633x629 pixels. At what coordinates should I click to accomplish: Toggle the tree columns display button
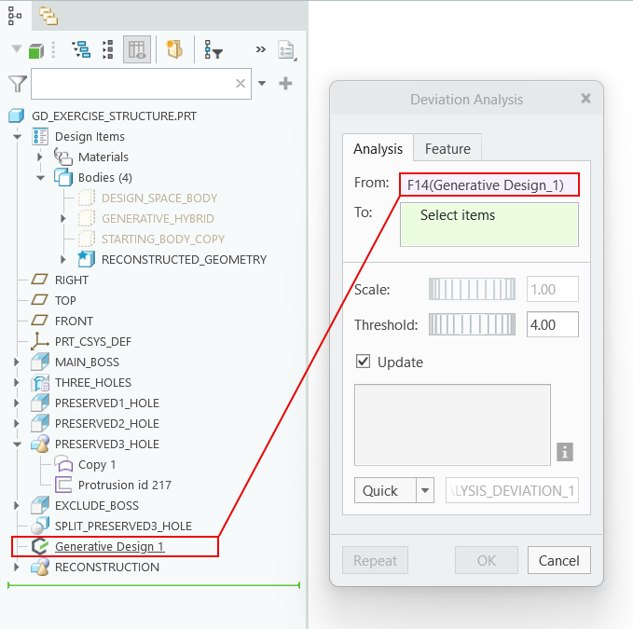pos(137,49)
